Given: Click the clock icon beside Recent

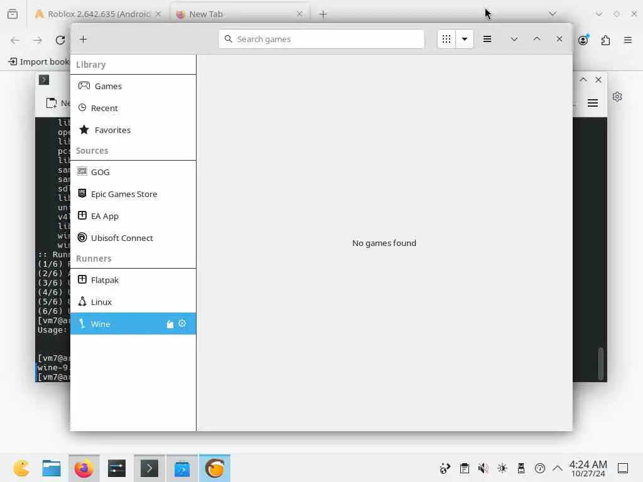Looking at the screenshot, I should (x=82, y=107).
